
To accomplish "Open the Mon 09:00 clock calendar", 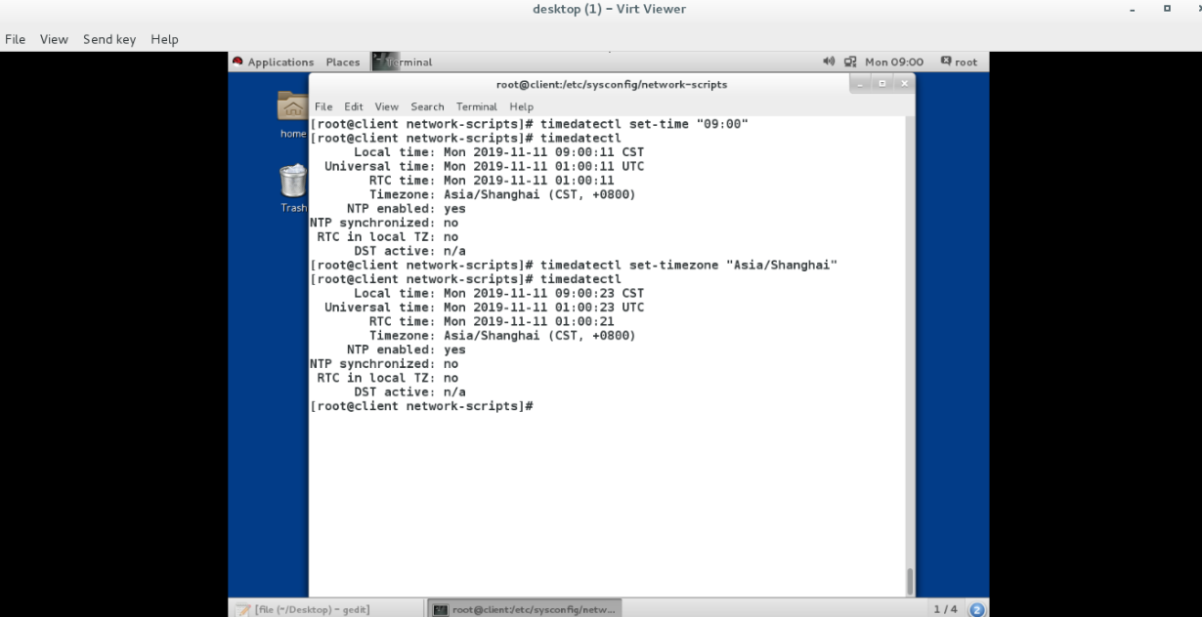I will click(x=893, y=62).
